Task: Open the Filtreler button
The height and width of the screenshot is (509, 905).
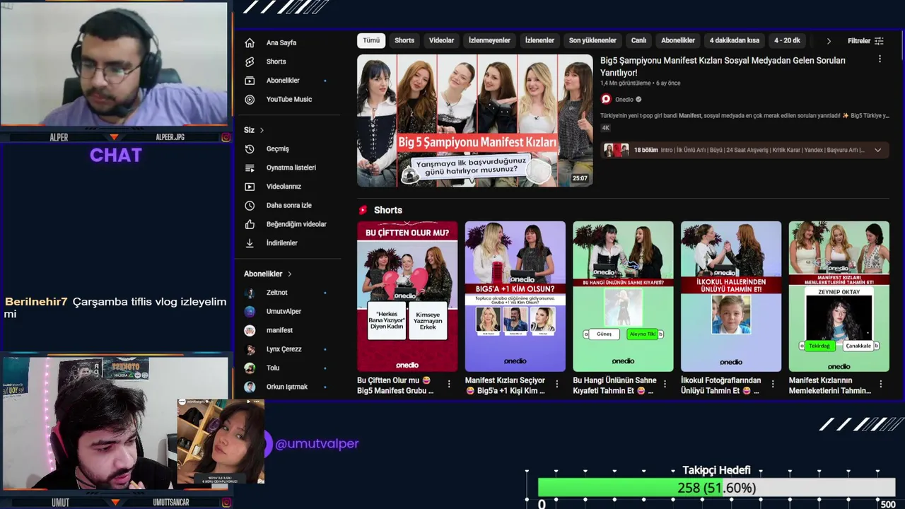Action: coord(865,41)
